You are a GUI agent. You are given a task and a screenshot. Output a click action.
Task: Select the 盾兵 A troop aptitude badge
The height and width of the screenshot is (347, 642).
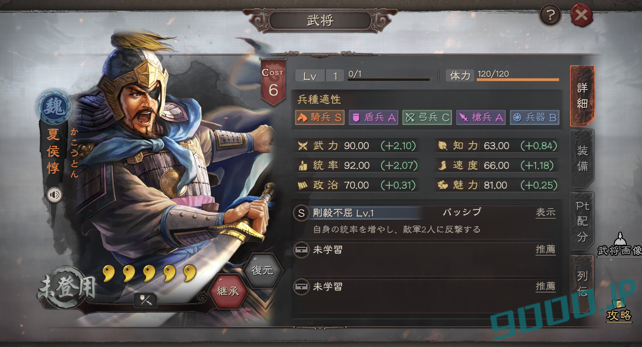click(373, 118)
